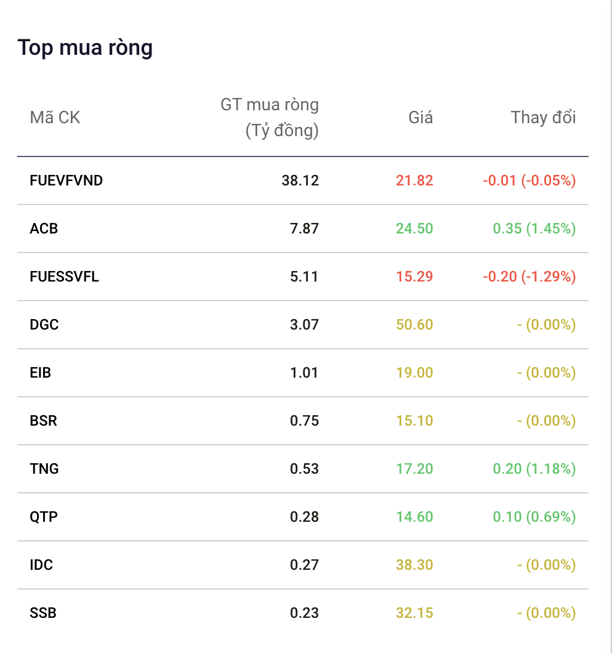This screenshot has width=612, height=653.
Task: Click ACB price 24.50
Action: [414, 229]
